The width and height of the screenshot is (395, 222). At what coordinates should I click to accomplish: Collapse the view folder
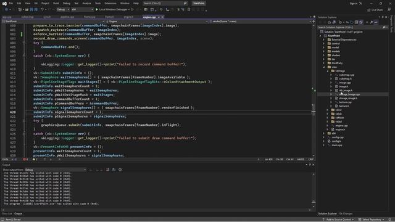pos(323,67)
